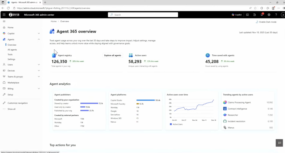
Task: Open notifications bell icon
Action: click(262, 15)
